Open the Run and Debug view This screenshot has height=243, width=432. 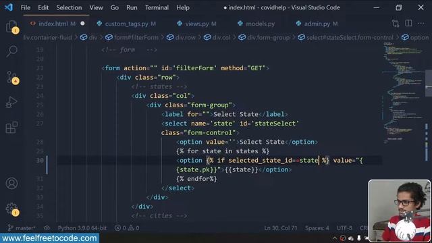[x=12, y=102]
